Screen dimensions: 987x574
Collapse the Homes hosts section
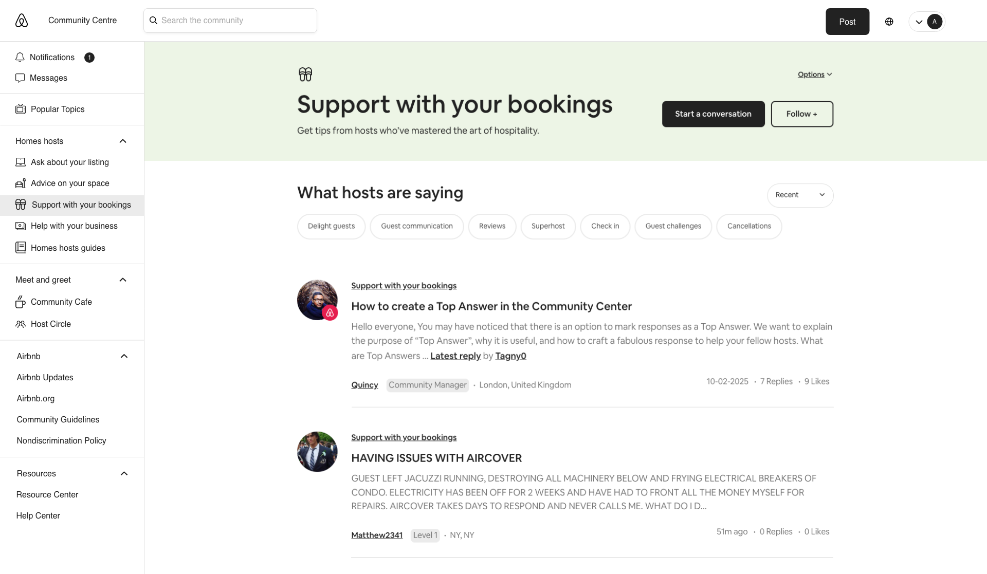pyautogui.click(x=123, y=141)
